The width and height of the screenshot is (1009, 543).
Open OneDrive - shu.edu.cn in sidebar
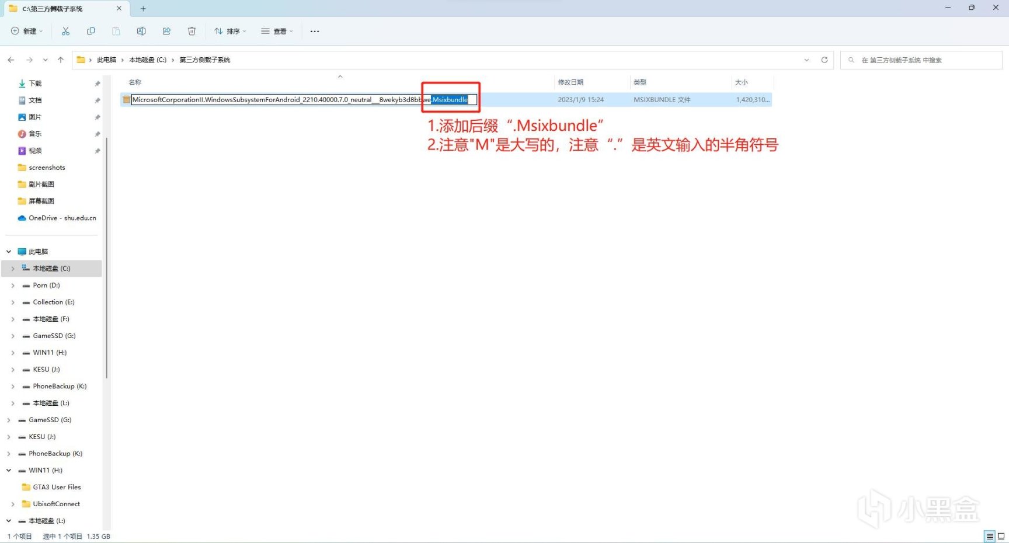click(62, 218)
